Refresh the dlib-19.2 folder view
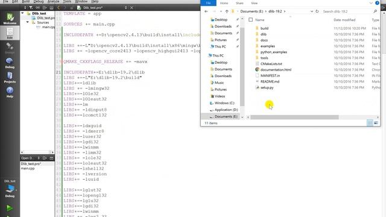Screen dimensions: 386x217 317,11
